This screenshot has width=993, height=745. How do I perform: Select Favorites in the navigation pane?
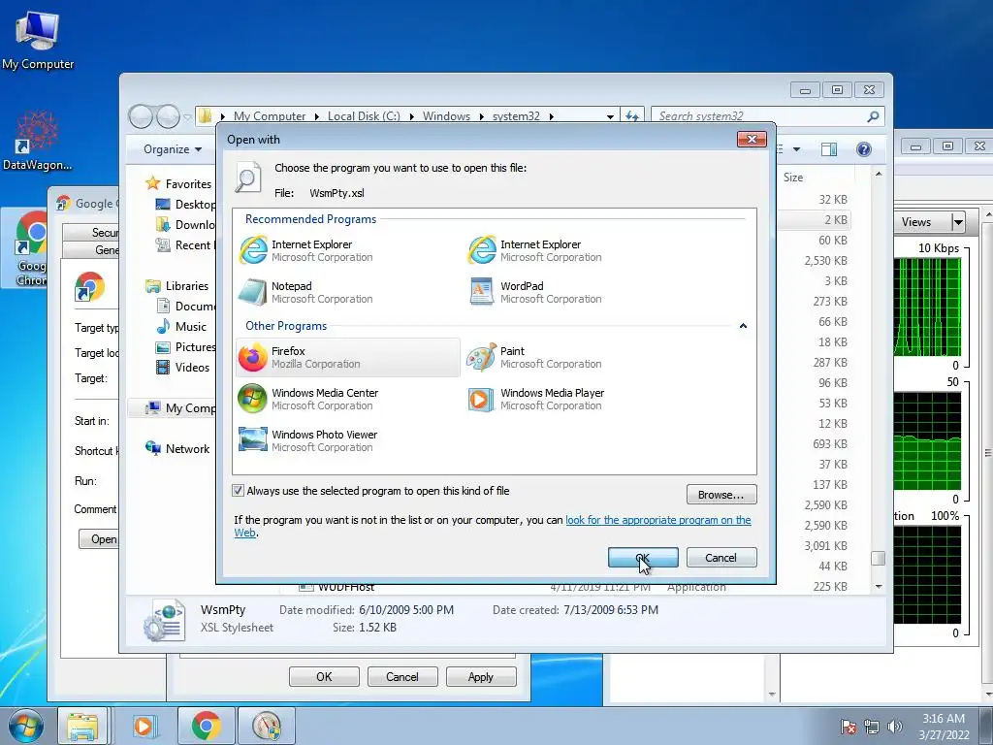188,183
